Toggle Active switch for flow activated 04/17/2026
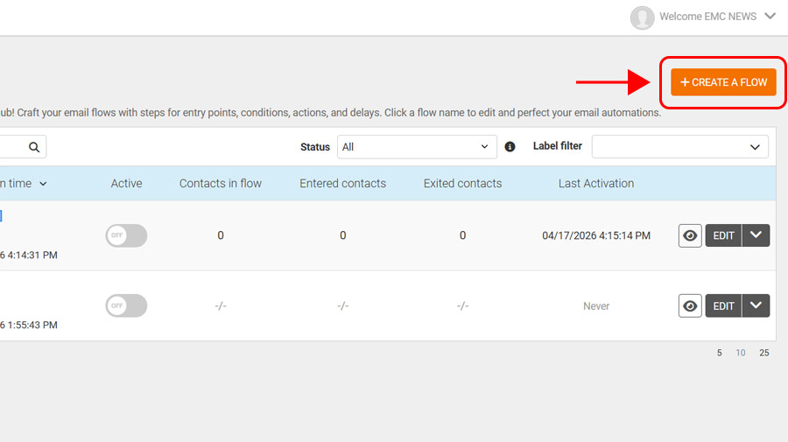The image size is (788, 442). coord(126,235)
